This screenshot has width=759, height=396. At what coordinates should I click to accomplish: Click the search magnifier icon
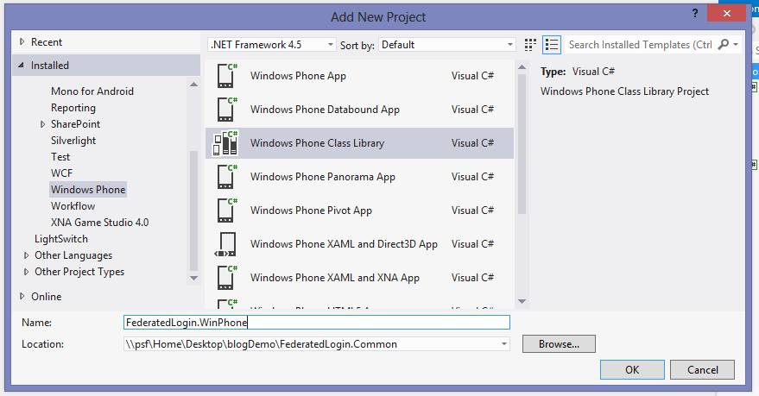(724, 45)
